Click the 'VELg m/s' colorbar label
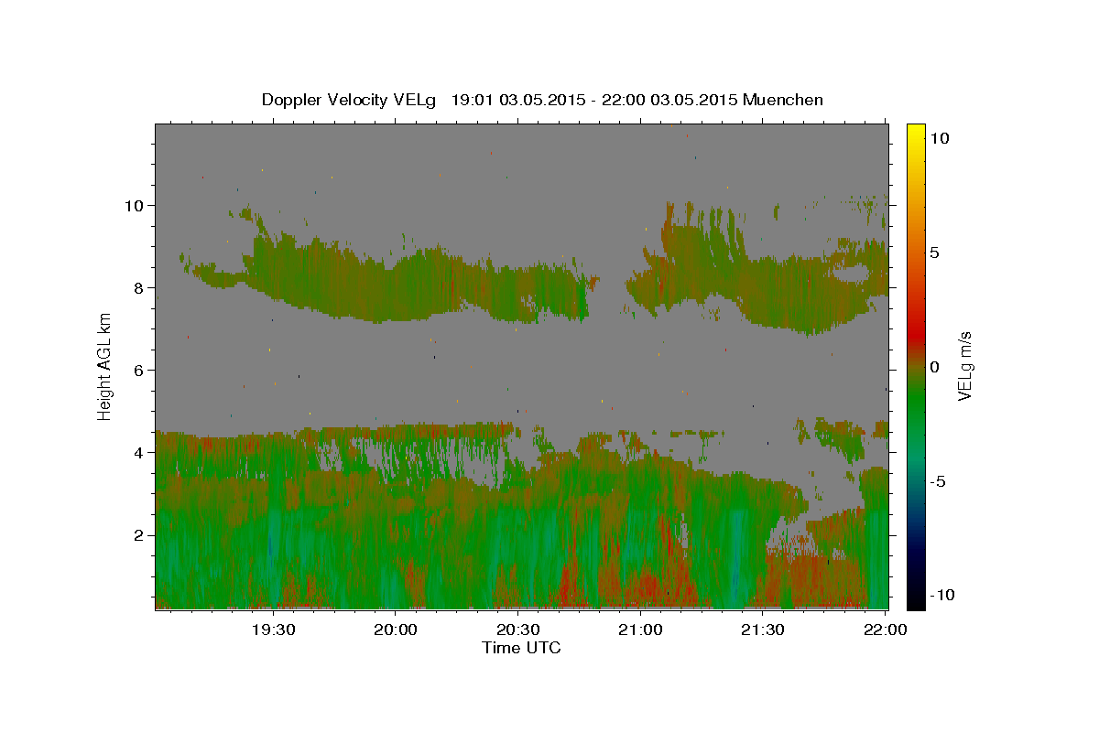The image size is (1099, 732). [964, 366]
